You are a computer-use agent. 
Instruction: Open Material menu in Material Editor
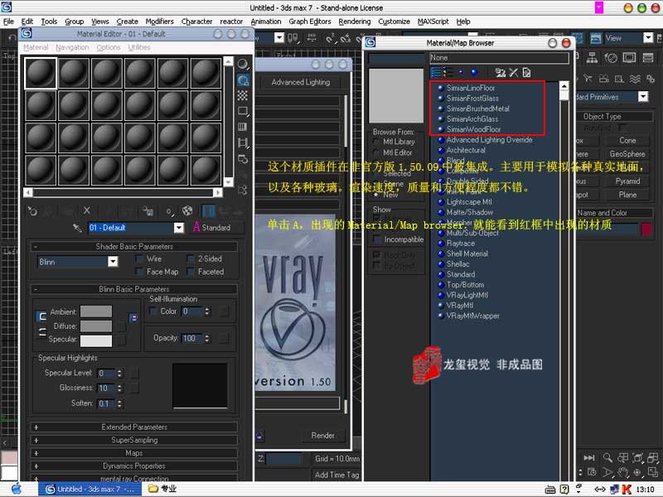point(36,47)
